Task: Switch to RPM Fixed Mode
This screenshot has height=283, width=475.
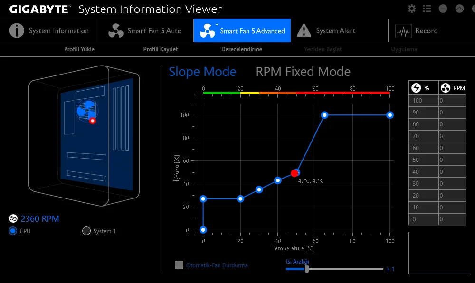Action: (x=303, y=72)
